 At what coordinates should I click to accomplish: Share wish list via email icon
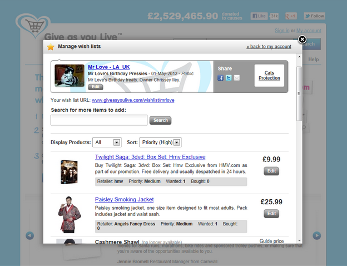tap(236, 78)
